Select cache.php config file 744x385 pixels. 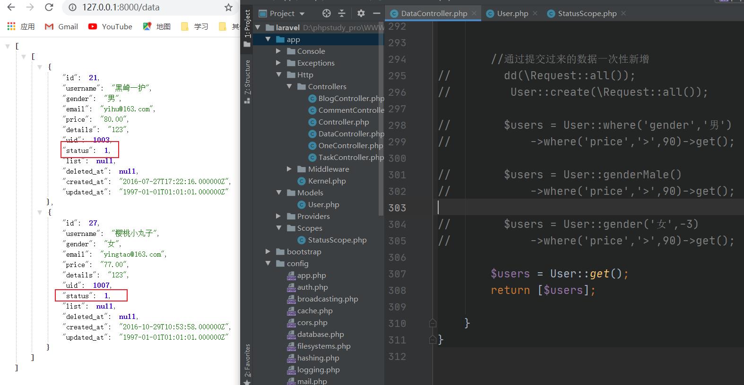[310, 310]
